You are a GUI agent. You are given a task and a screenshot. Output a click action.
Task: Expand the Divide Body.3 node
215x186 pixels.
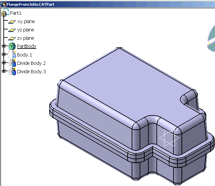pos(4,71)
